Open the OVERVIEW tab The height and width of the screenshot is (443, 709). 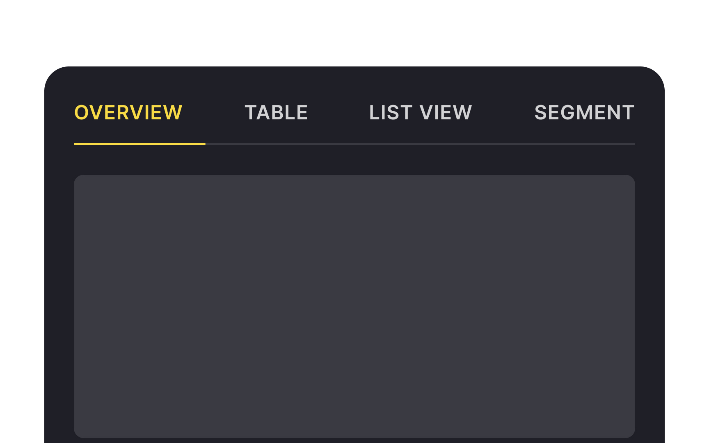coord(128,112)
